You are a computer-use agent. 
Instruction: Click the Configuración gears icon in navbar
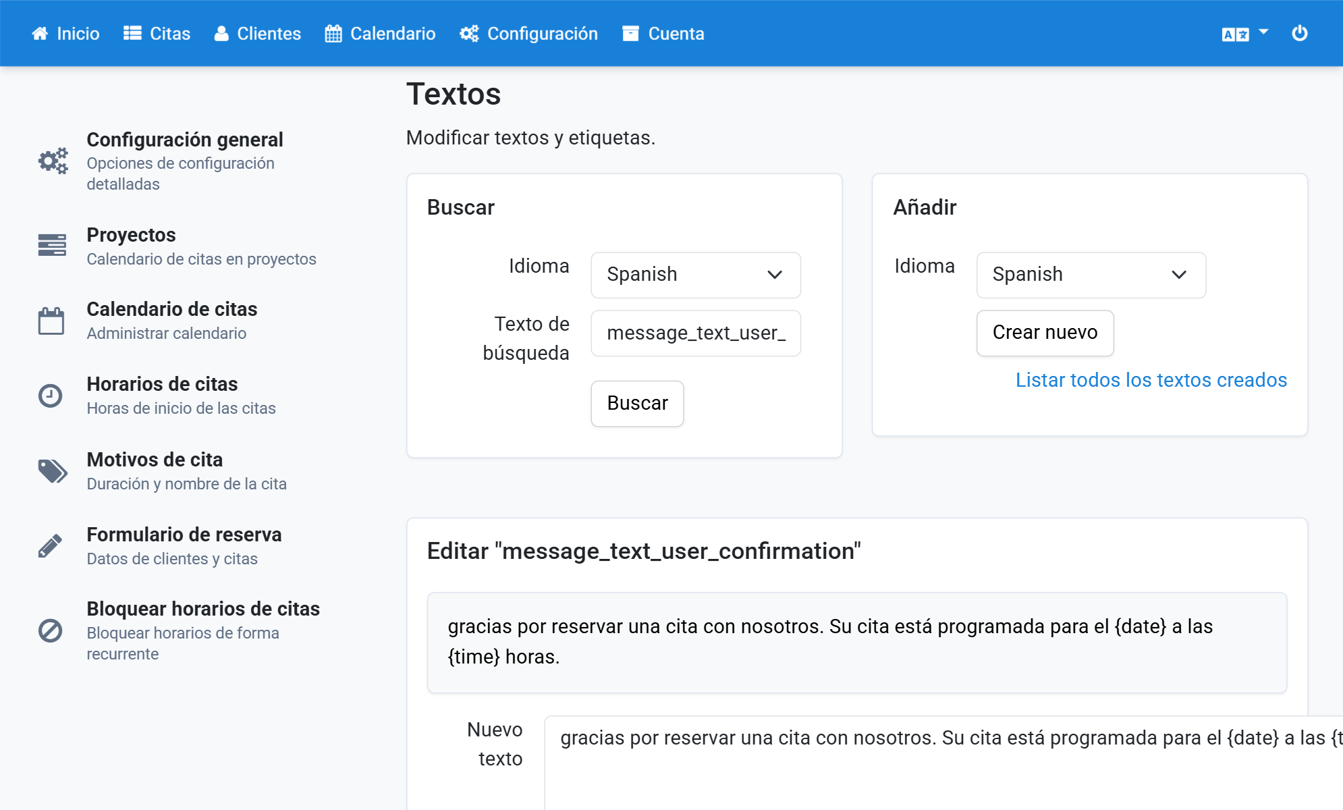pyautogui.click(x=469, y=33)
